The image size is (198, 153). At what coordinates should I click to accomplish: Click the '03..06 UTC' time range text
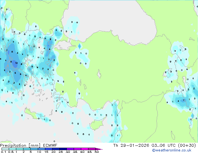[x=164, y=146]
